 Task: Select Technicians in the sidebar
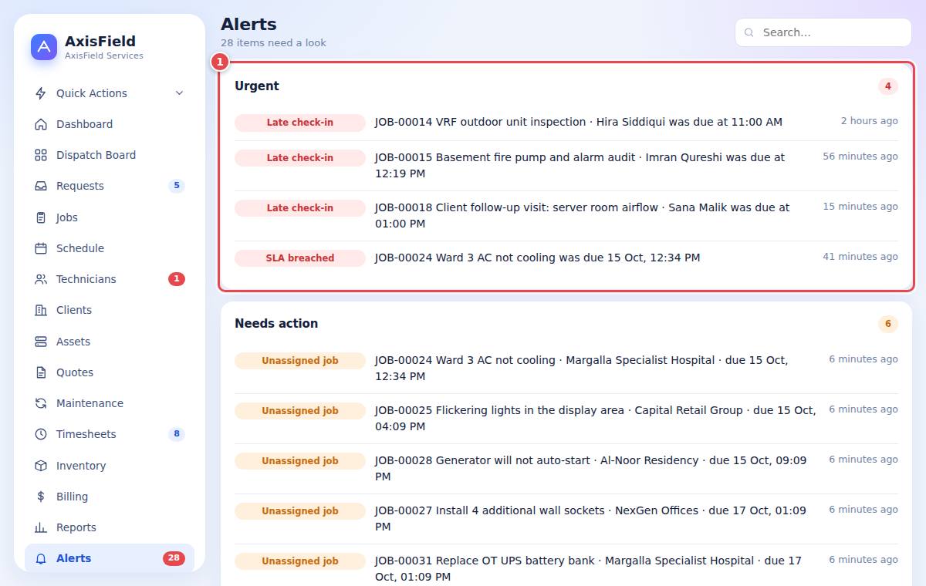110,279
